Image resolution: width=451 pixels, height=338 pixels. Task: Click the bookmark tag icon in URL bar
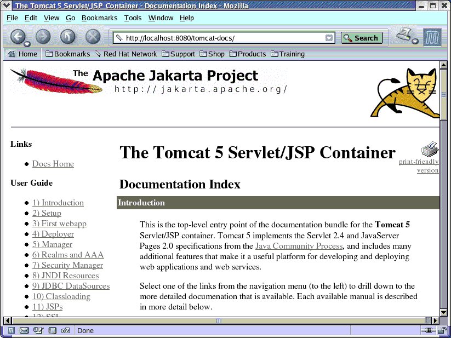(119, 38)
